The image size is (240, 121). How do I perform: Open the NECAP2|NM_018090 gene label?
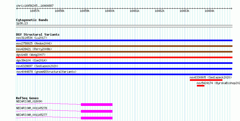(x=29, y=101)
